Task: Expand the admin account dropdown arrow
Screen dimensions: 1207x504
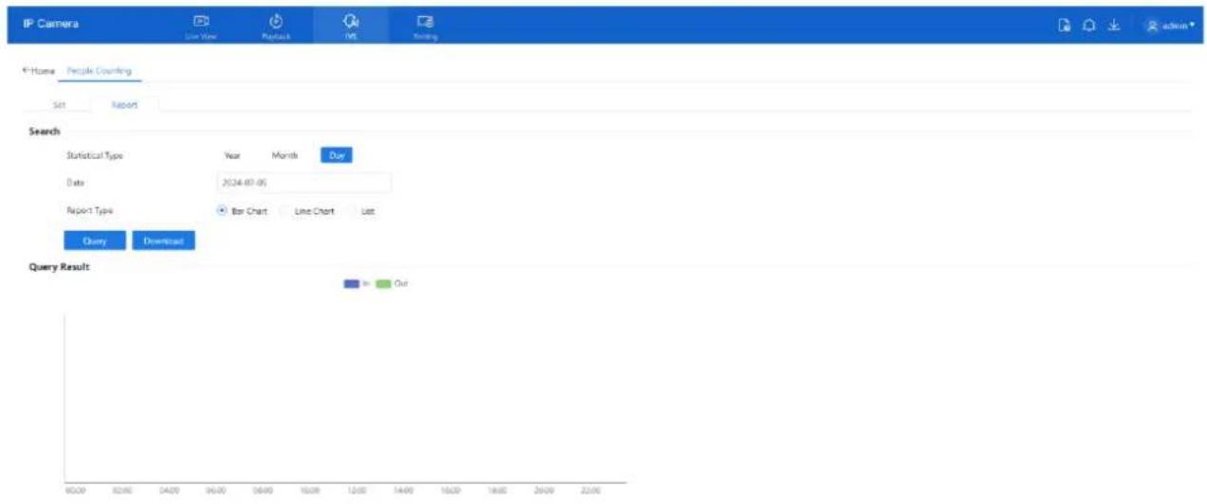Action: [x=1191, y=27]
